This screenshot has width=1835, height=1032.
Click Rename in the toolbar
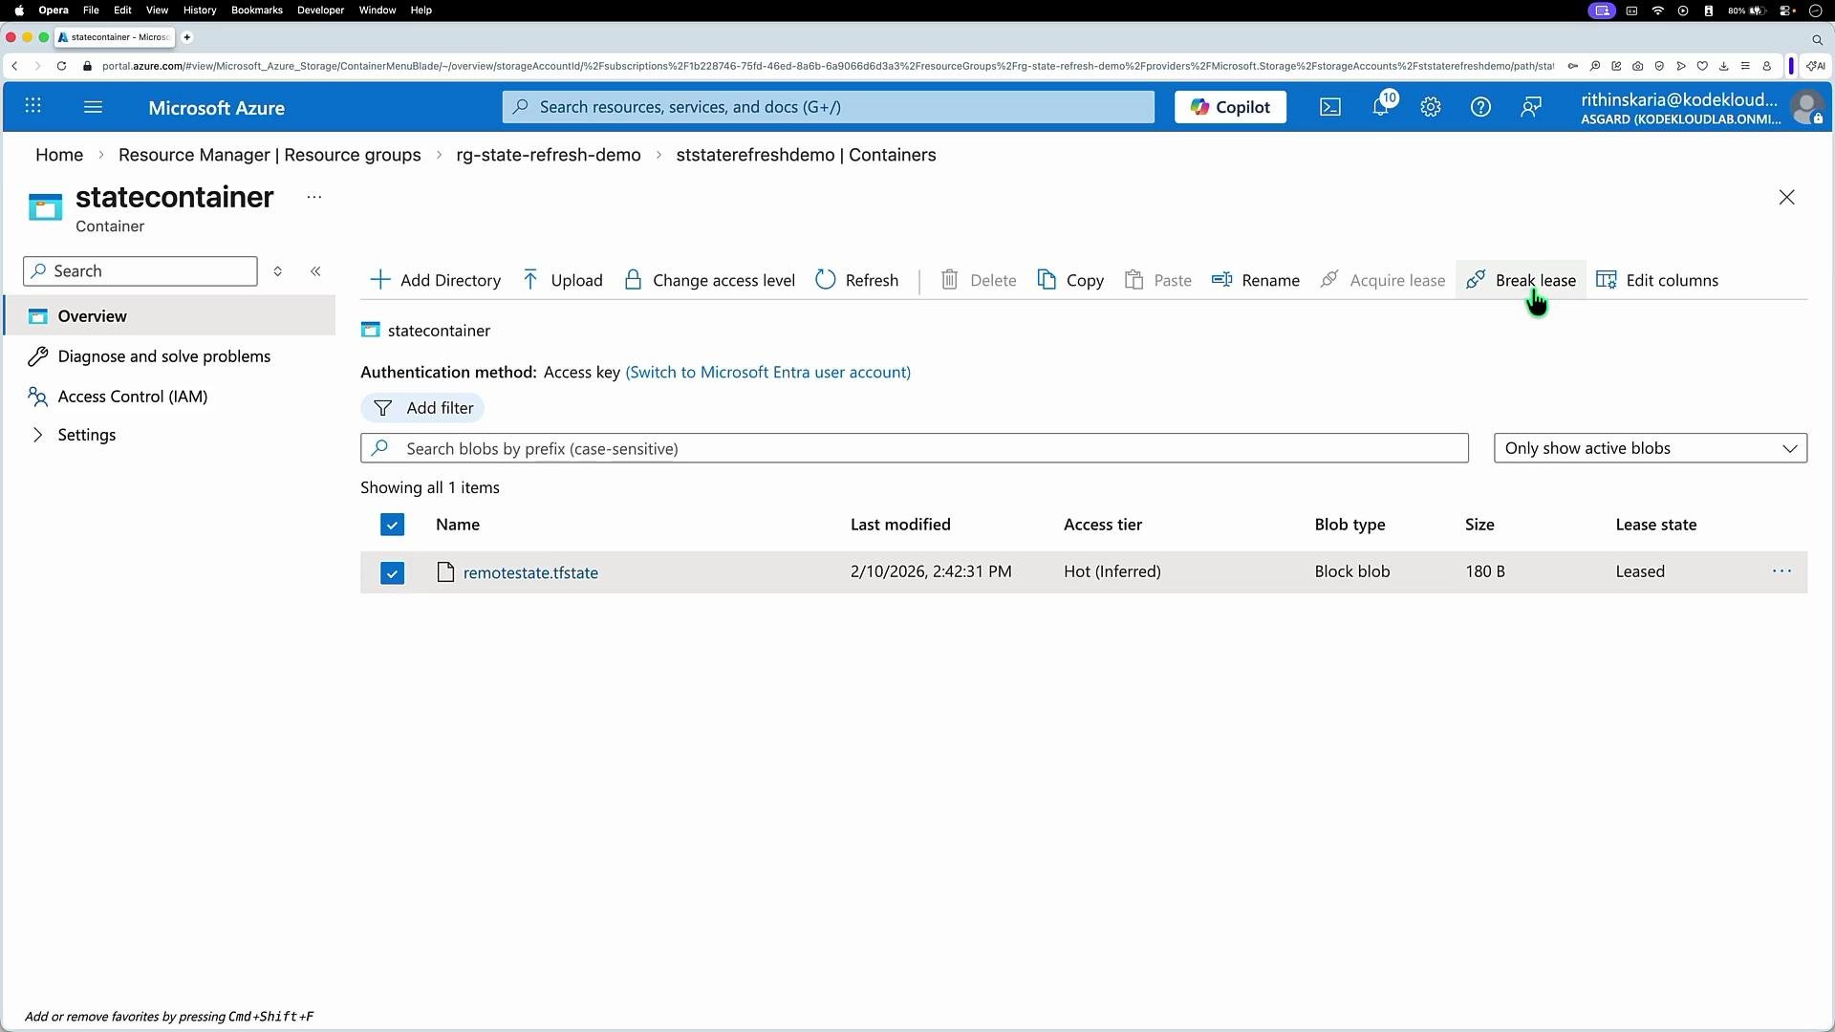pos(1256,280)
